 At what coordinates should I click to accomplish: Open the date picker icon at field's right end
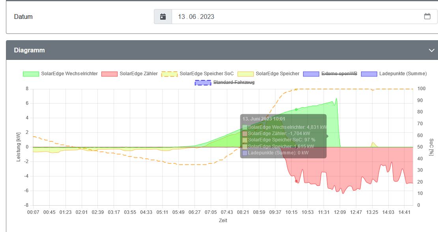[x=427, y=17]
